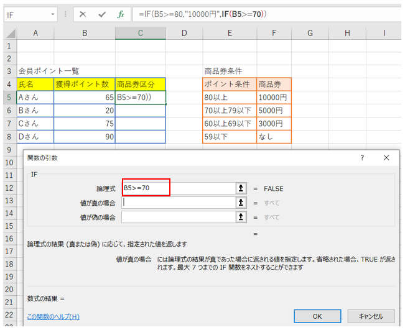Close the 関数の引数 dialog
405x330 pixels.
click(x=387, y=158)
